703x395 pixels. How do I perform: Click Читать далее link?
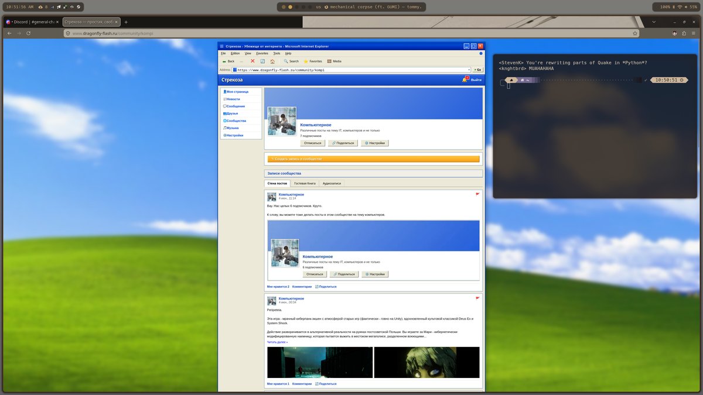tap(278, 342)
